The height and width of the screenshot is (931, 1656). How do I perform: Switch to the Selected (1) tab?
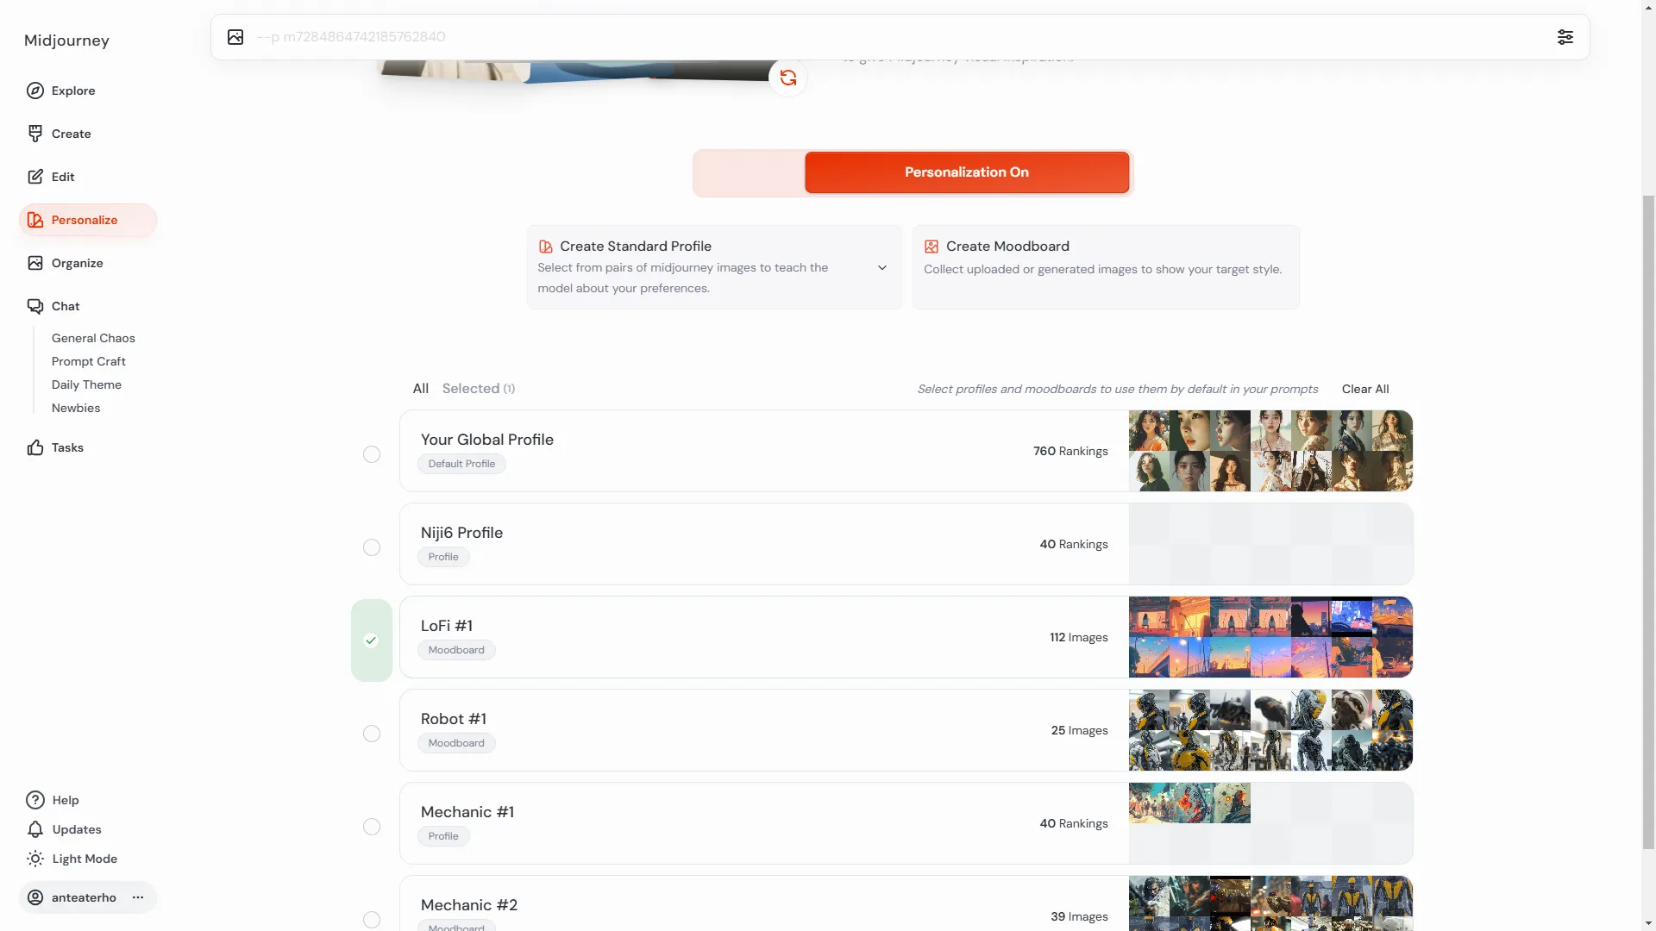coord(478,389)
